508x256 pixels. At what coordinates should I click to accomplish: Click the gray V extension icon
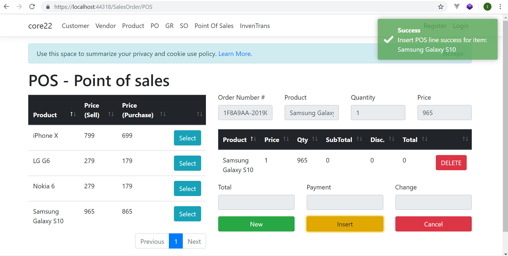click(457, 7)
